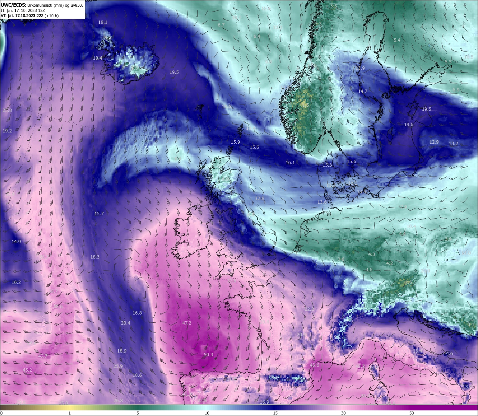Click the 12.8 value in the North Sea
The width and height of the screenshot is (478, 416).
tap(260, 198)
